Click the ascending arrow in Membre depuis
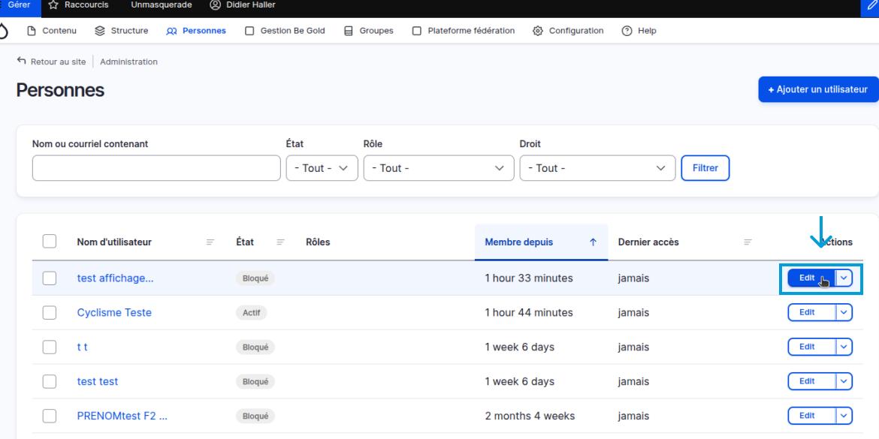The height and width of the screenshot is (439, 879). tap(593, 242)
